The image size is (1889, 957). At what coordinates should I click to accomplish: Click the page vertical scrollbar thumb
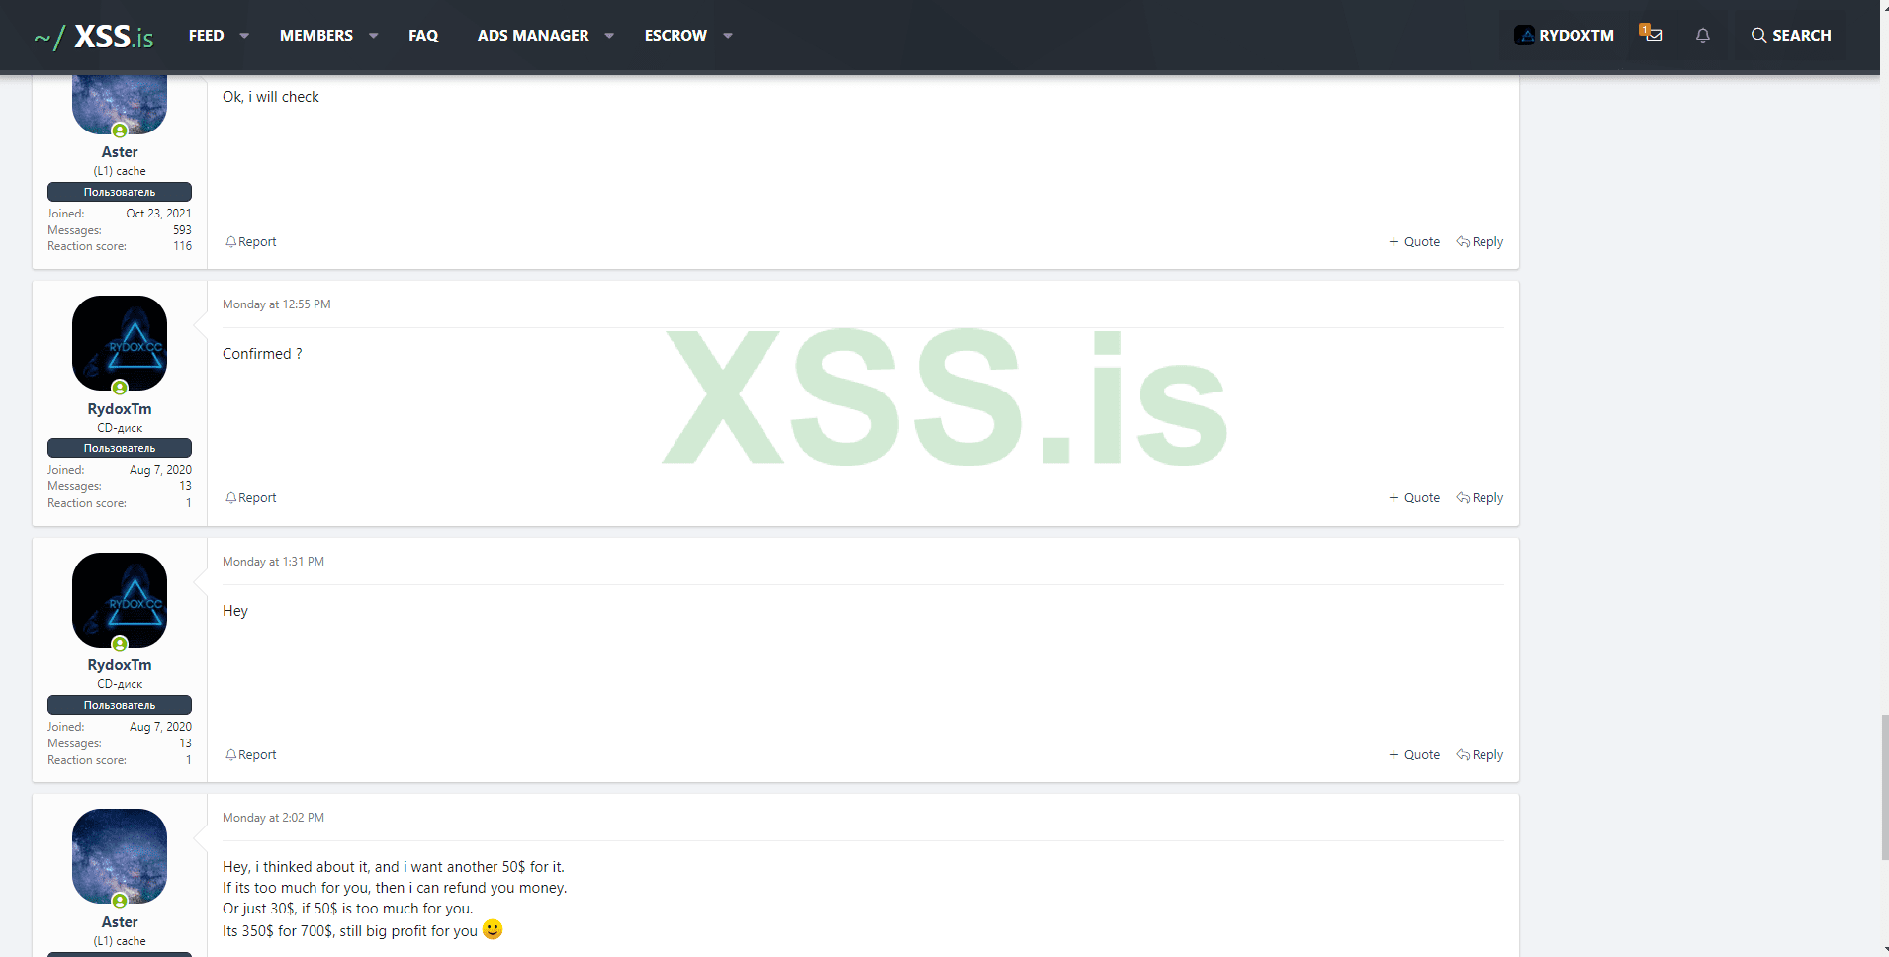coord(1884,786)
